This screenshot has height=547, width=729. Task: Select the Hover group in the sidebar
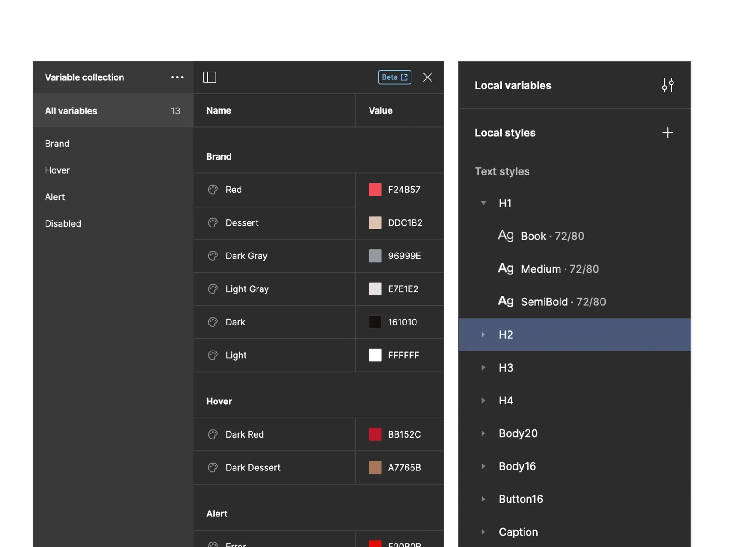tap(57, 170)
